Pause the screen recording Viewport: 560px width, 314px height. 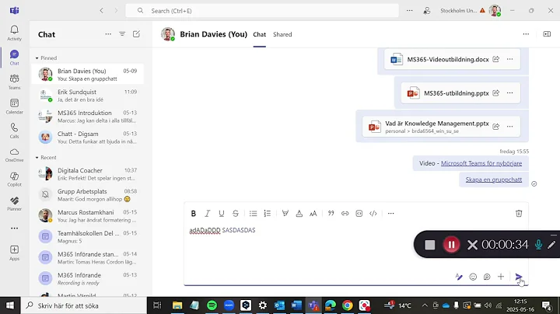tap(451, 245)
